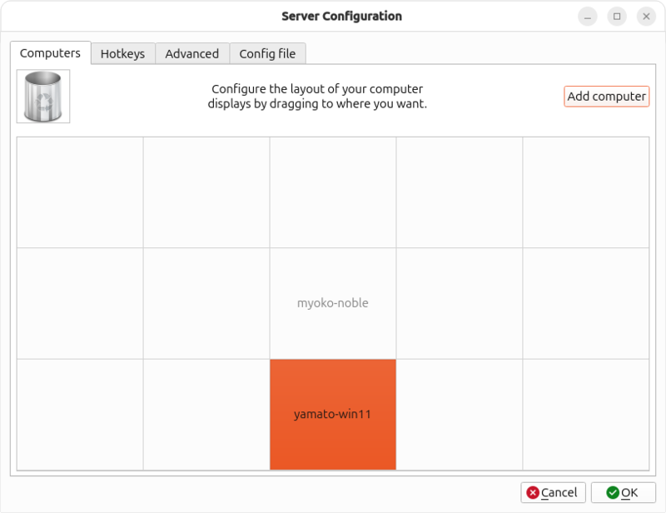Screen dimensions: 666x513
Task: Minimize the Server Configuration window
Action: point(588,16)
